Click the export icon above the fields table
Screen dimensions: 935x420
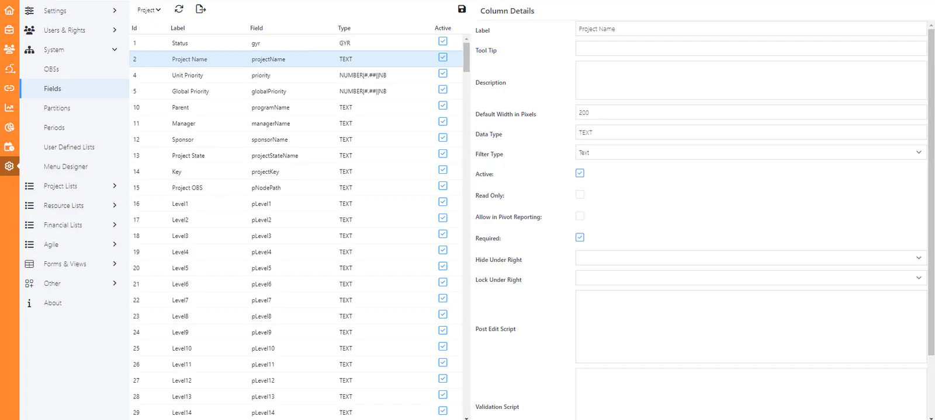click(200, 9)
